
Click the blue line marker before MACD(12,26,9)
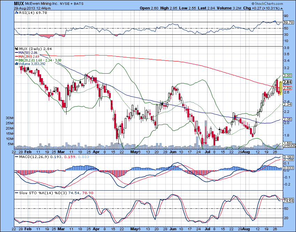pos(17,157)
